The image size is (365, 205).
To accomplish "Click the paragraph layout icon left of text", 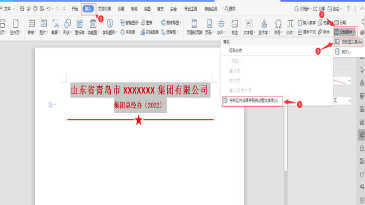I will pyautogui.click(x=51, y=105).
